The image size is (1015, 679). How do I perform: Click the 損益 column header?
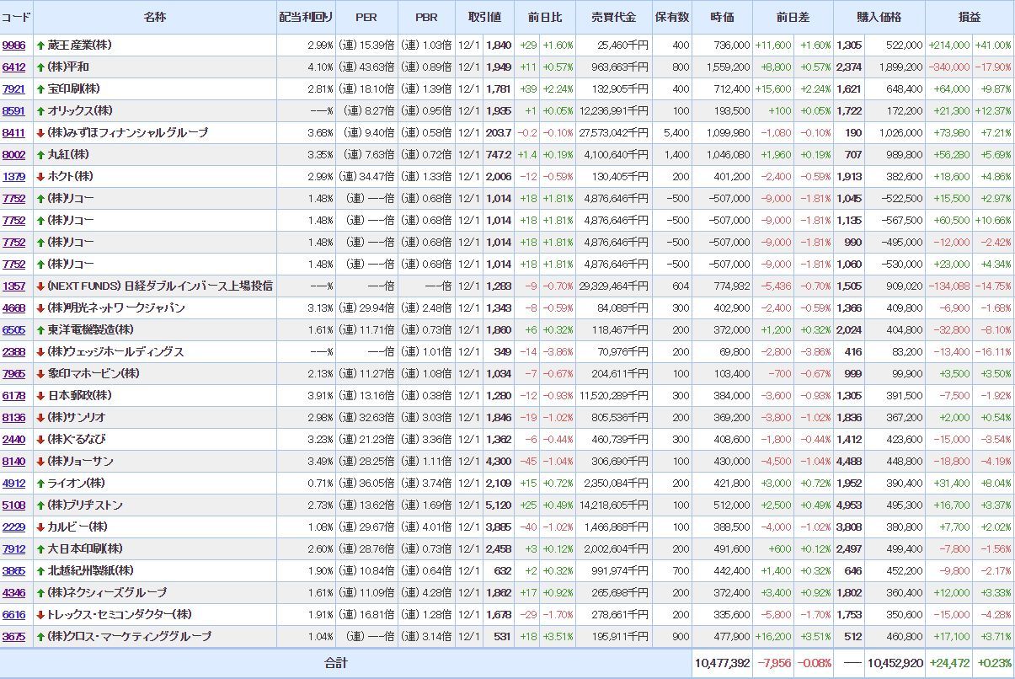[970, 18]
